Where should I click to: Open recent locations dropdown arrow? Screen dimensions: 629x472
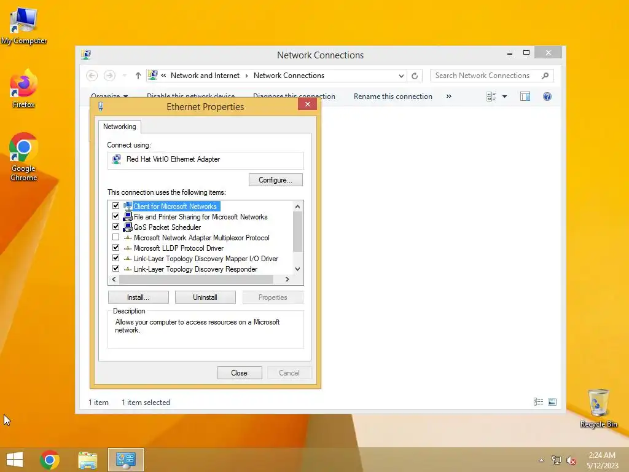coord(124,76)
